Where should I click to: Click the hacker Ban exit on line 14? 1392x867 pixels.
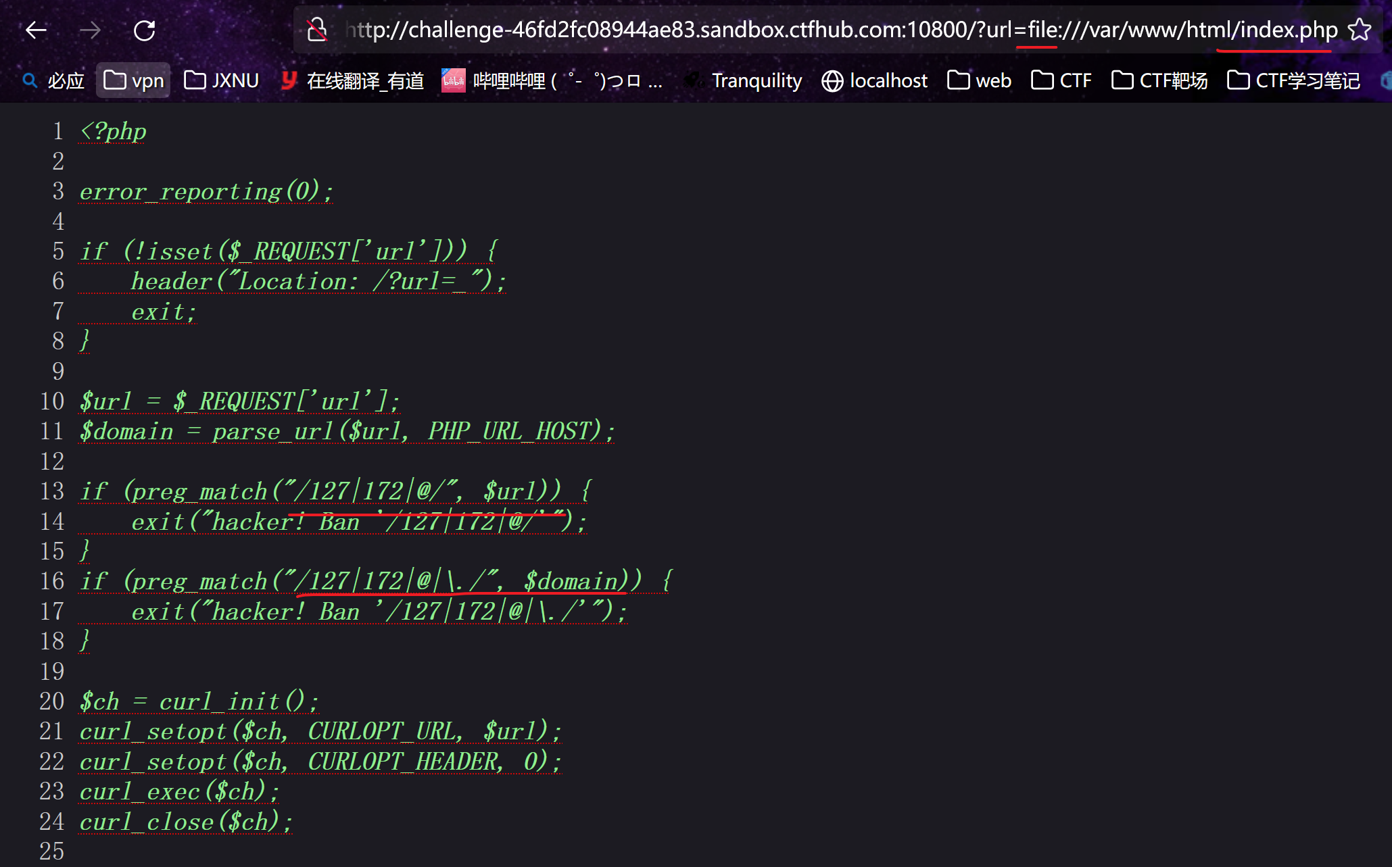click(359, 522)
